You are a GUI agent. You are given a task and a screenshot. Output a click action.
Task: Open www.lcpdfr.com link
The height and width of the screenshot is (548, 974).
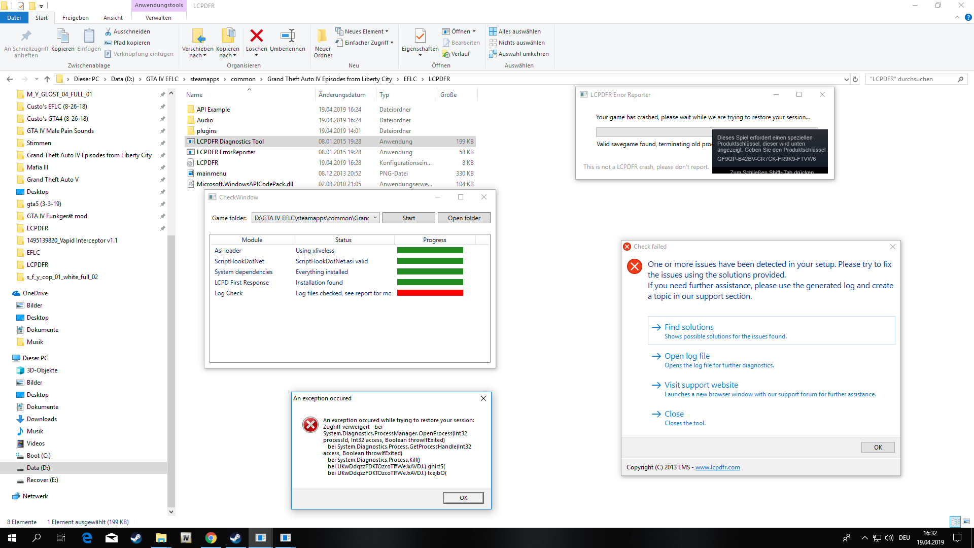click(x=717, y=467)
